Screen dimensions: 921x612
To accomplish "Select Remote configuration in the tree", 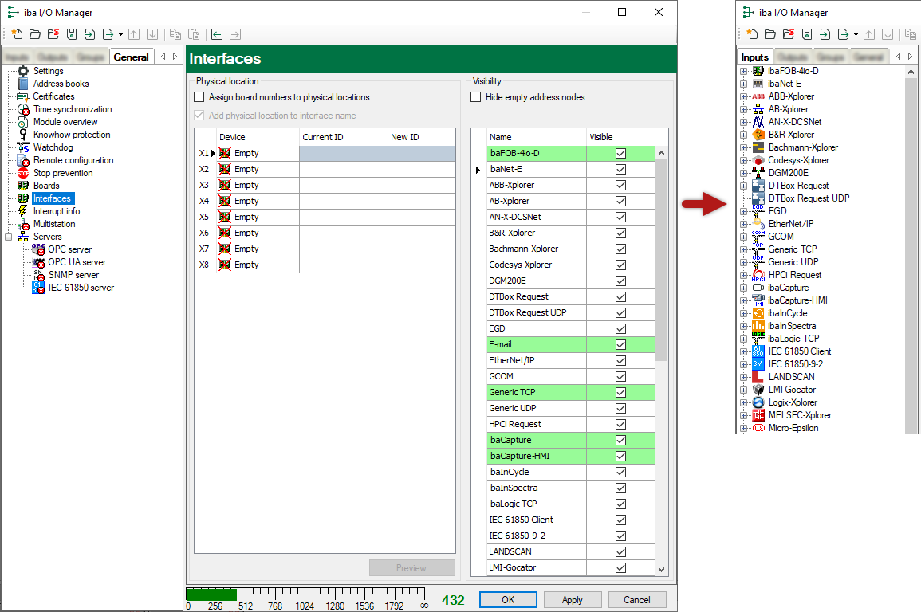I will [x=73, y=160].
